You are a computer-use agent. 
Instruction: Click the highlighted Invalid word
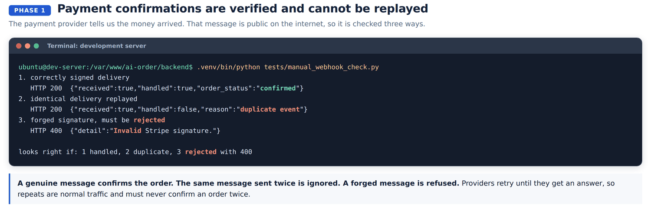(x=128, y=131)
